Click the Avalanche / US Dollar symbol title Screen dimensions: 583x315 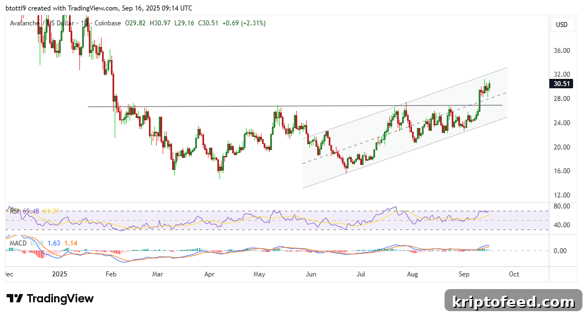click(42, 23)
